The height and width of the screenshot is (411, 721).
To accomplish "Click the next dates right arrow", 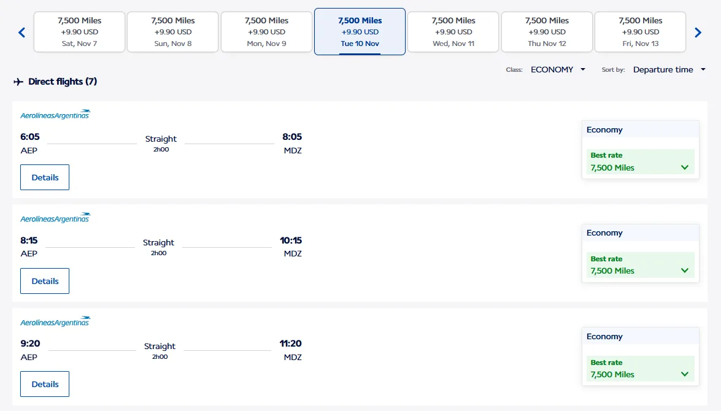I will [698, 33].
